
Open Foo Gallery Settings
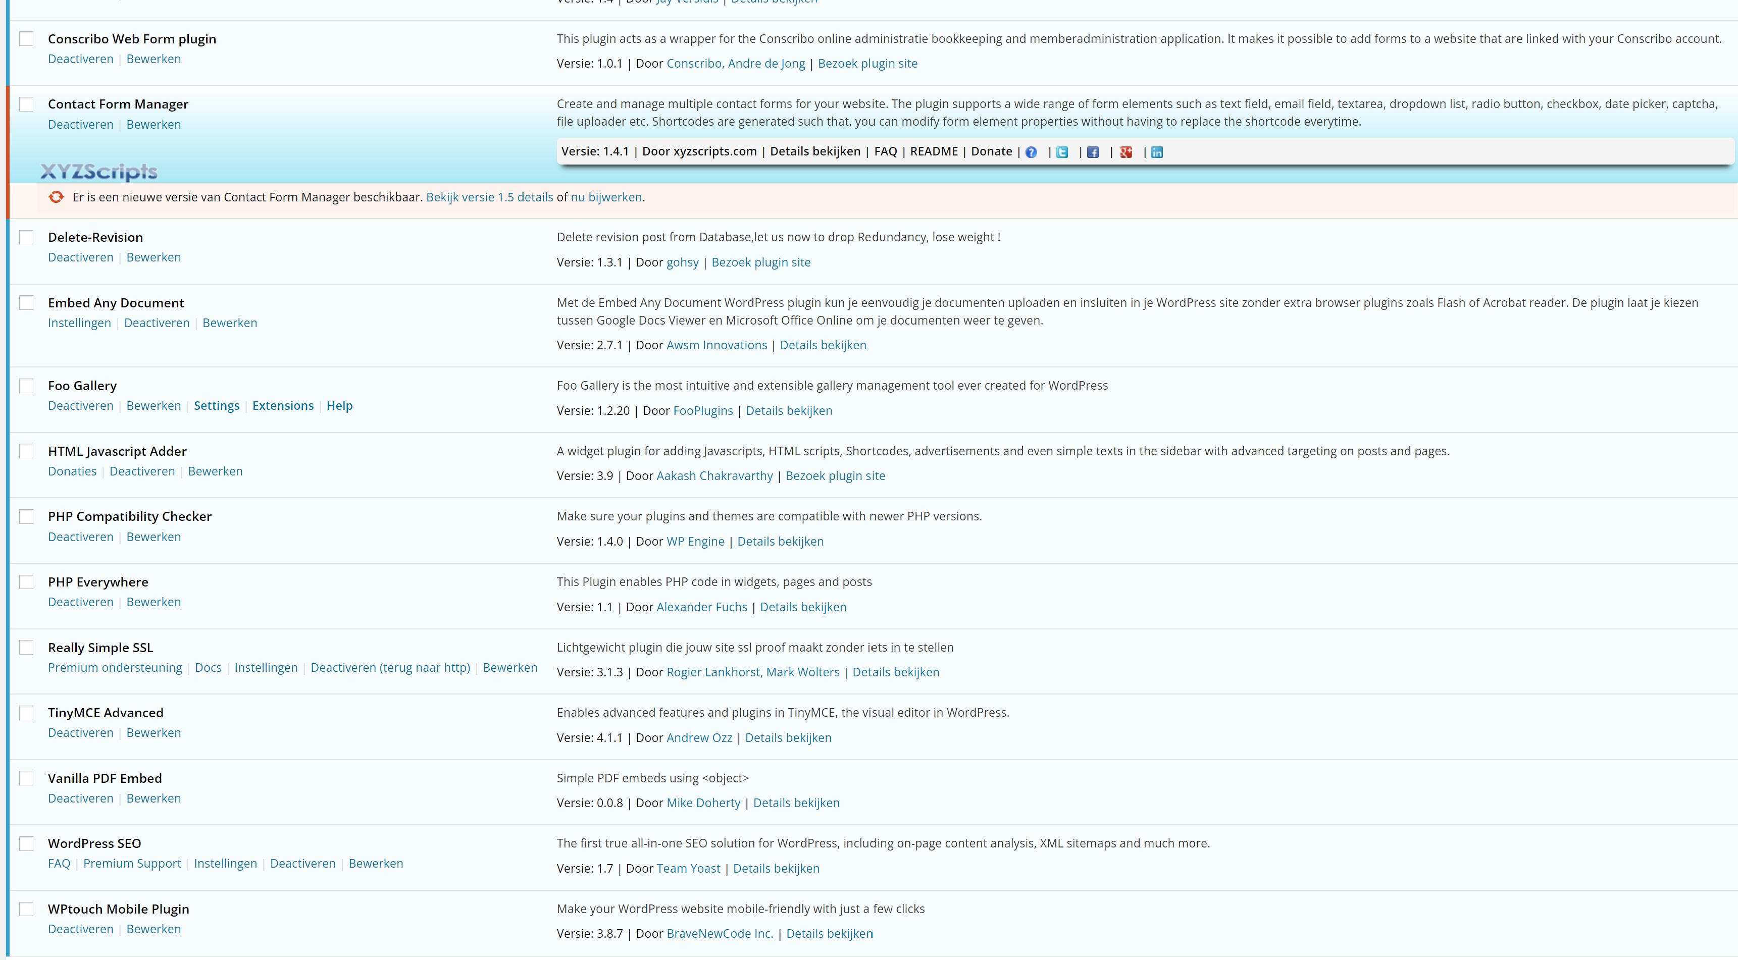[x=217, y=406]
